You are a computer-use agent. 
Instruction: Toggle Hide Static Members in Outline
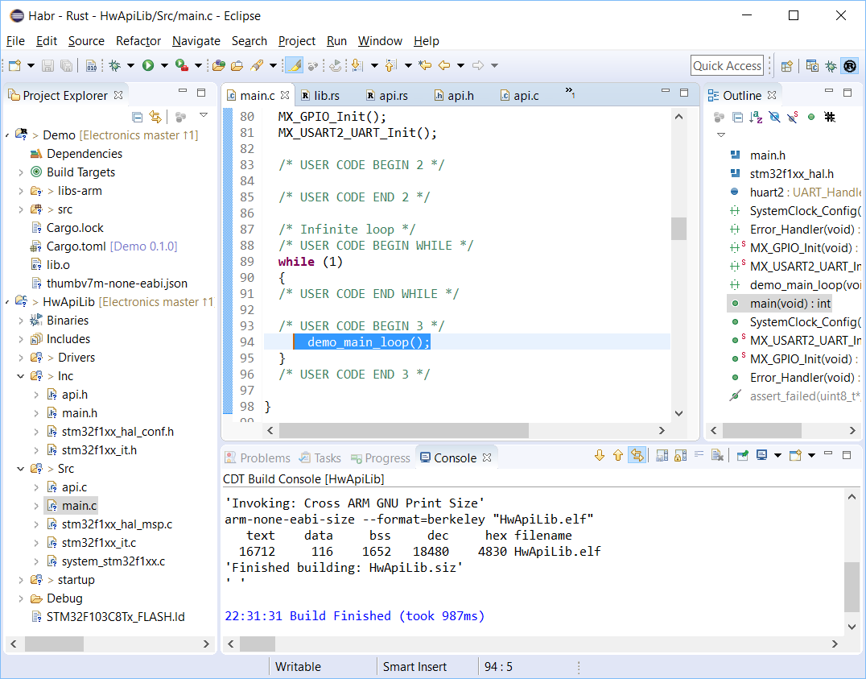coord(793,117)
